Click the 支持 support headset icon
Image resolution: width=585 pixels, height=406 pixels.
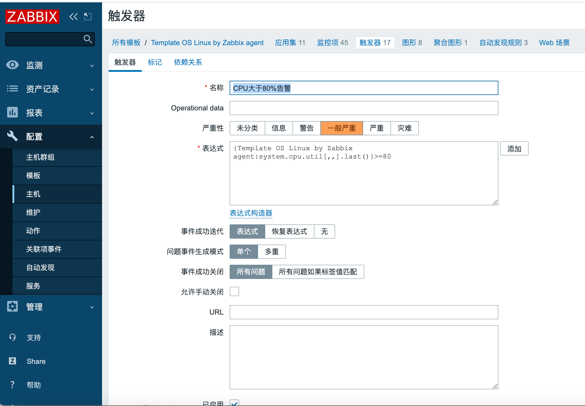[x=12, y=337]
